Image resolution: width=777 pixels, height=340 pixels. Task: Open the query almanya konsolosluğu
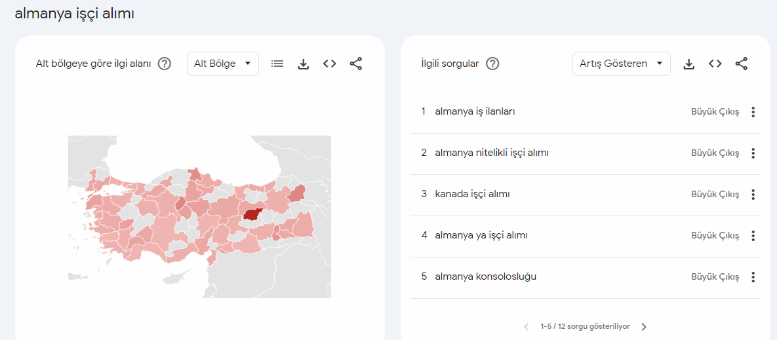coord(486,276)
